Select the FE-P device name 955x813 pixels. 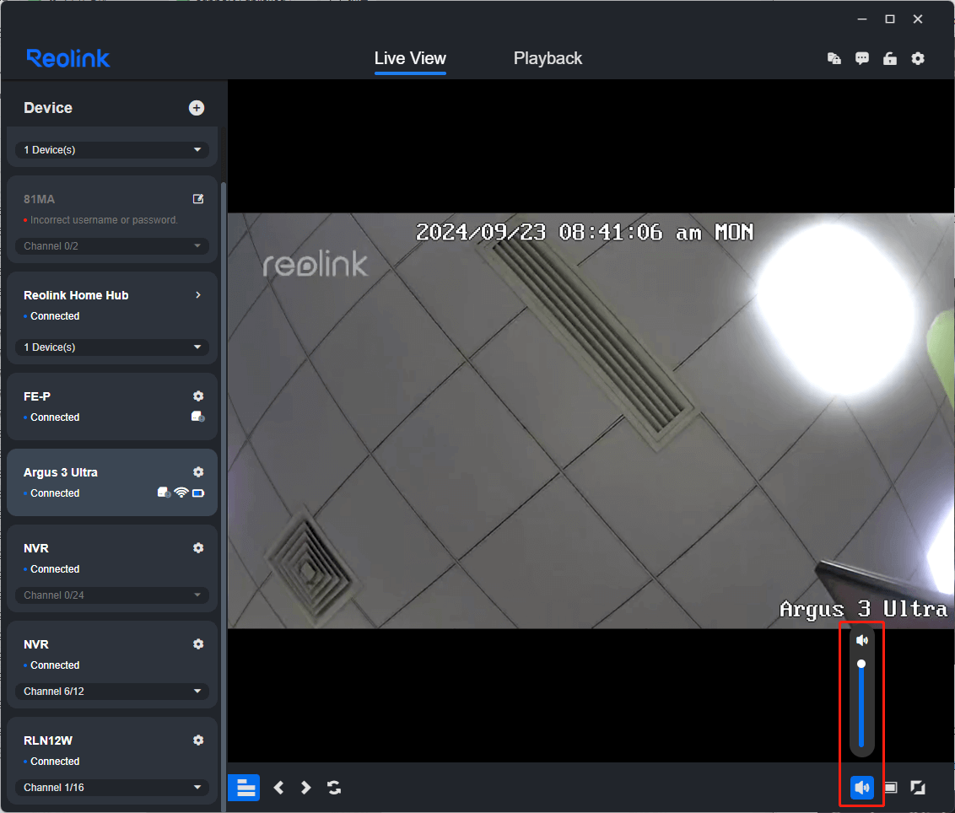[x=37, y=396]
